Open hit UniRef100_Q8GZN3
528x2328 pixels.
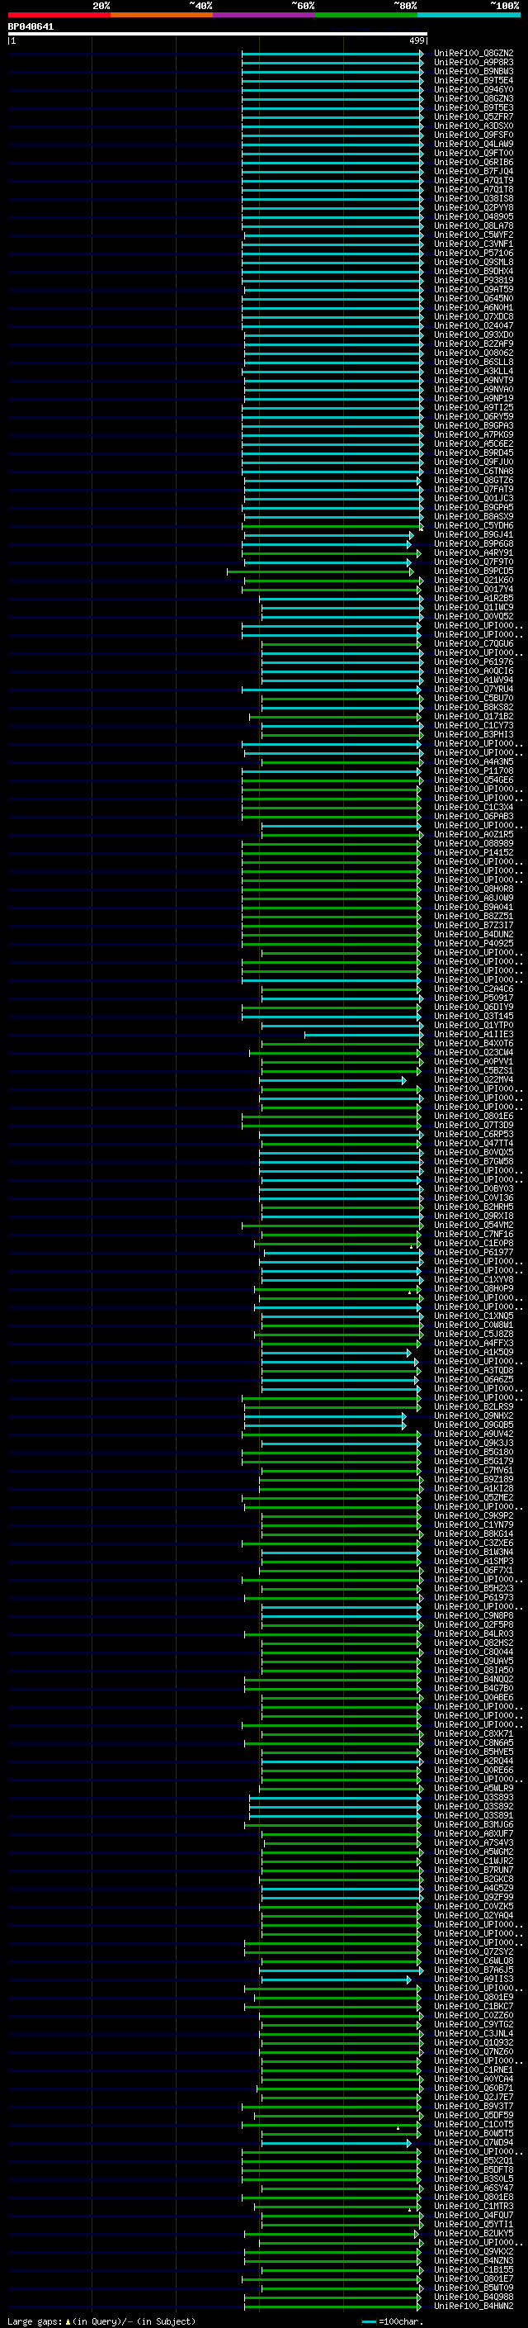click(474, 98)
